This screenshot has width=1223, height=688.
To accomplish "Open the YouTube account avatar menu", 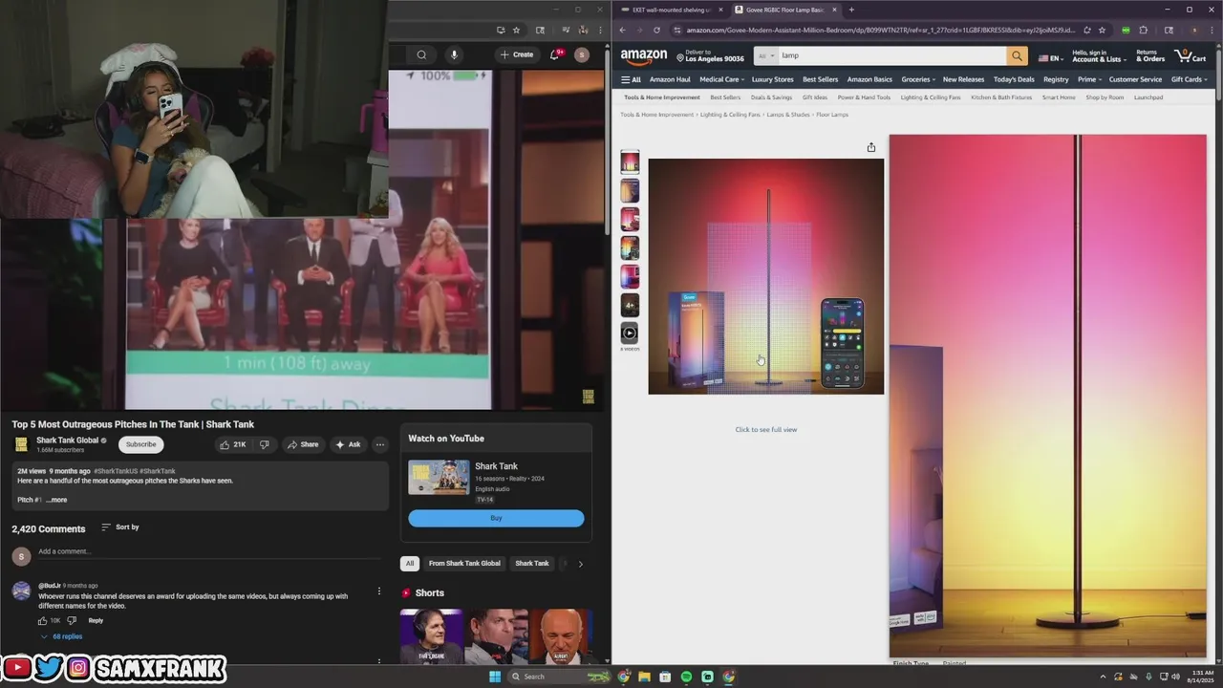I will pos(581,54).
